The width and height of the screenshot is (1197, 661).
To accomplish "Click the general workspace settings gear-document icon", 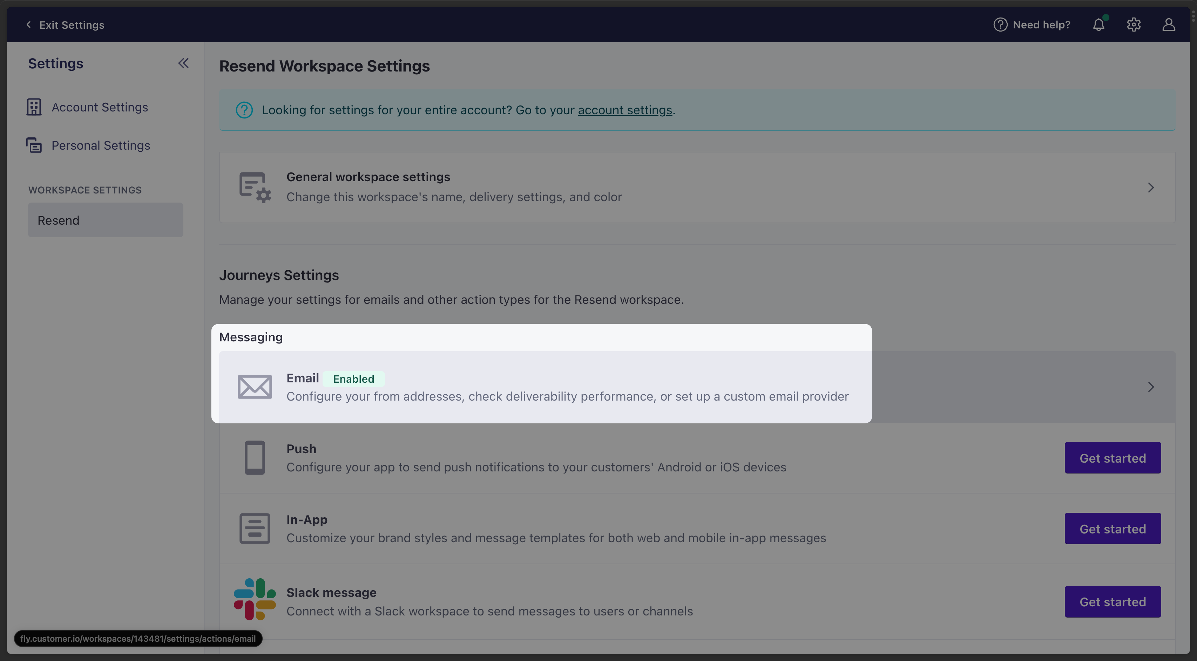I will (x=255, y=188).
